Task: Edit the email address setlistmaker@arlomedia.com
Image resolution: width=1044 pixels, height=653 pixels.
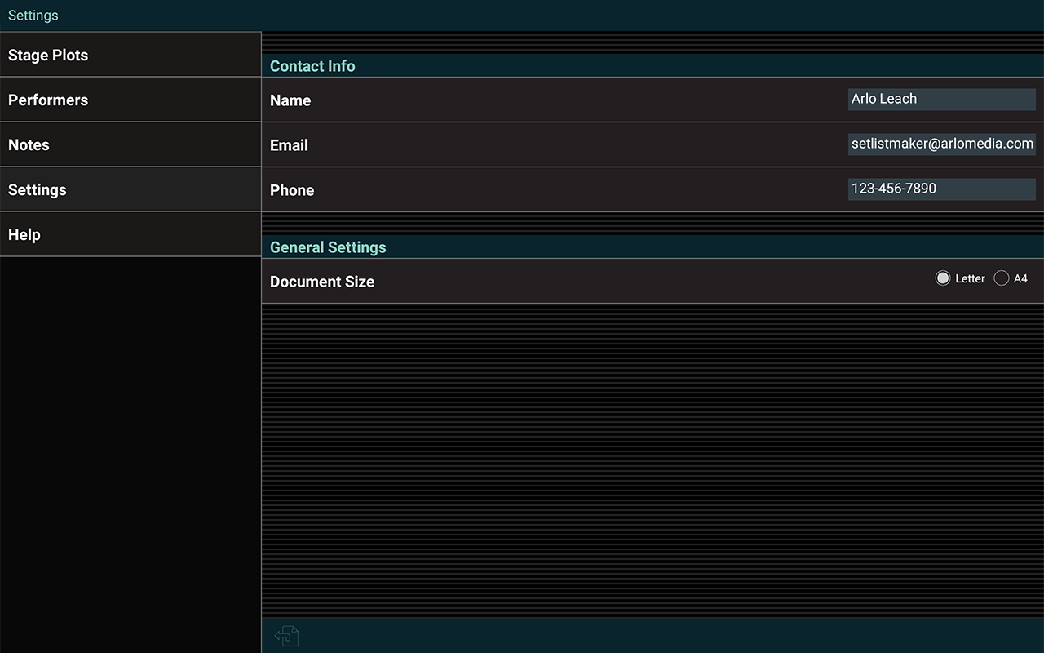Action: pos(941,144)
